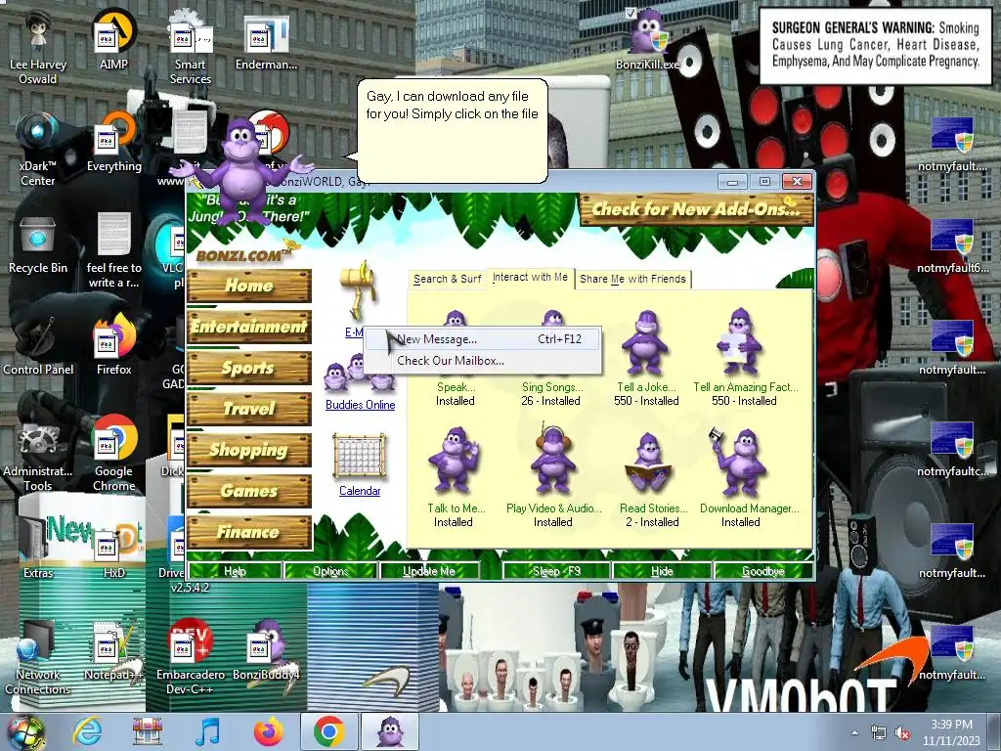Show hidden tray icons arrow
1001x751 pixels.
click(854, 733)
